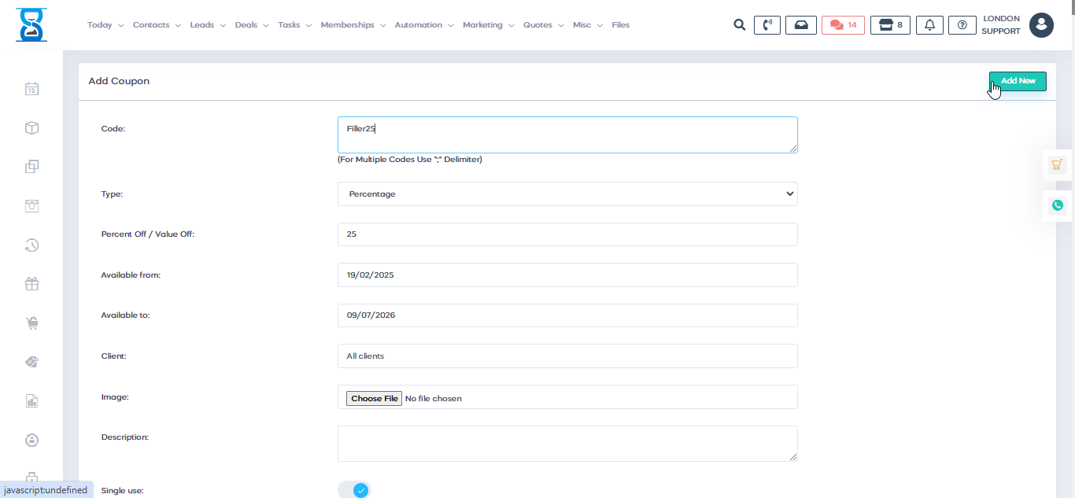The image size is (1075, 498).
Task: Click the gift icon in sidebar
Action: click(x=31, y=284)
